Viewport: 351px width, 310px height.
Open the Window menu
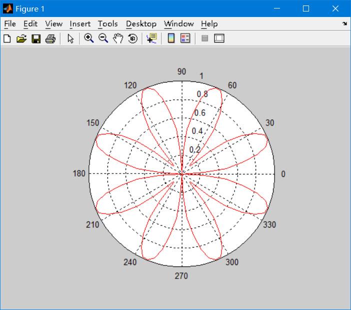point(179,23)
